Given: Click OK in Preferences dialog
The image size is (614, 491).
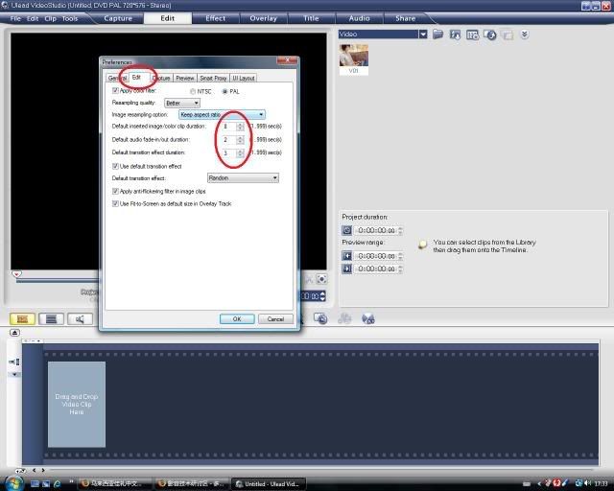Looking at the screenshot, I should tap(236, 318).
